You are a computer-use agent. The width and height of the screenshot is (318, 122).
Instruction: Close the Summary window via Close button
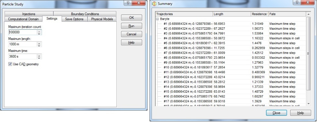coord(276,113)
